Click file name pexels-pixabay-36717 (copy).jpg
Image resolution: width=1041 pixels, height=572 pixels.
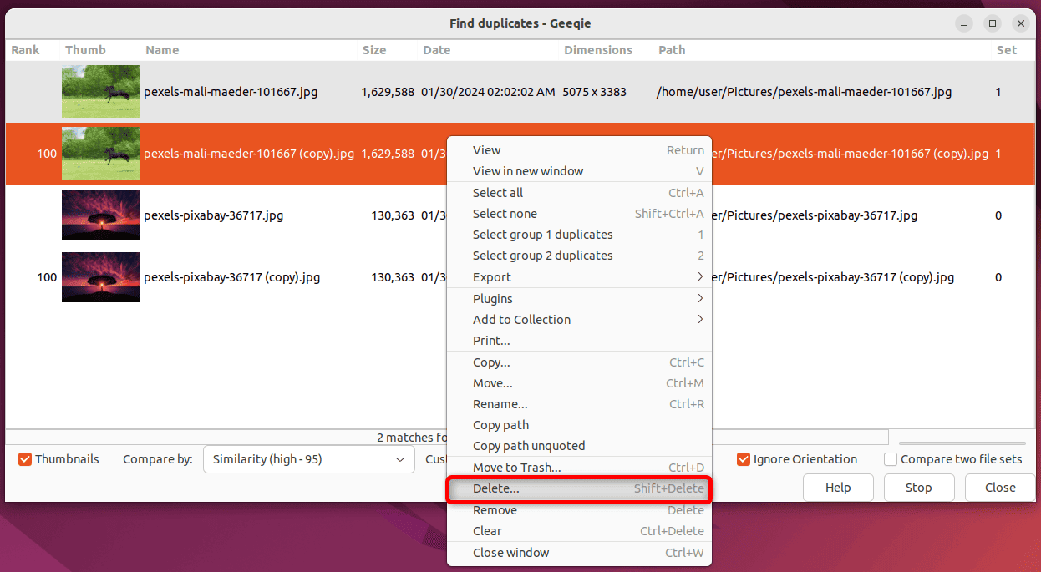232,277
